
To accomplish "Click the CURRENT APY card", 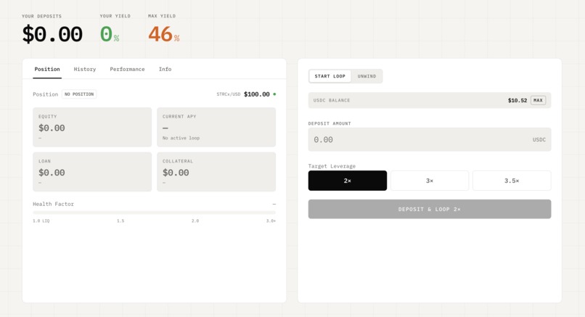I will click(x=216, y=127).
